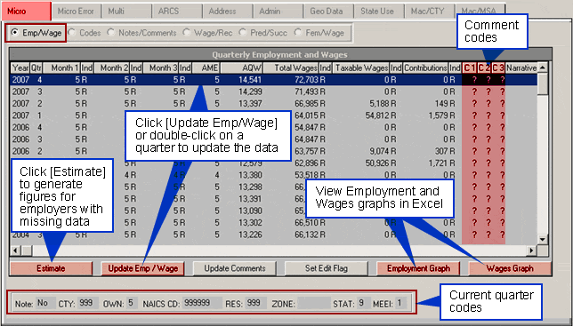
Task: Click the NAICS CD field showing 999999
Action: point(202,303)
